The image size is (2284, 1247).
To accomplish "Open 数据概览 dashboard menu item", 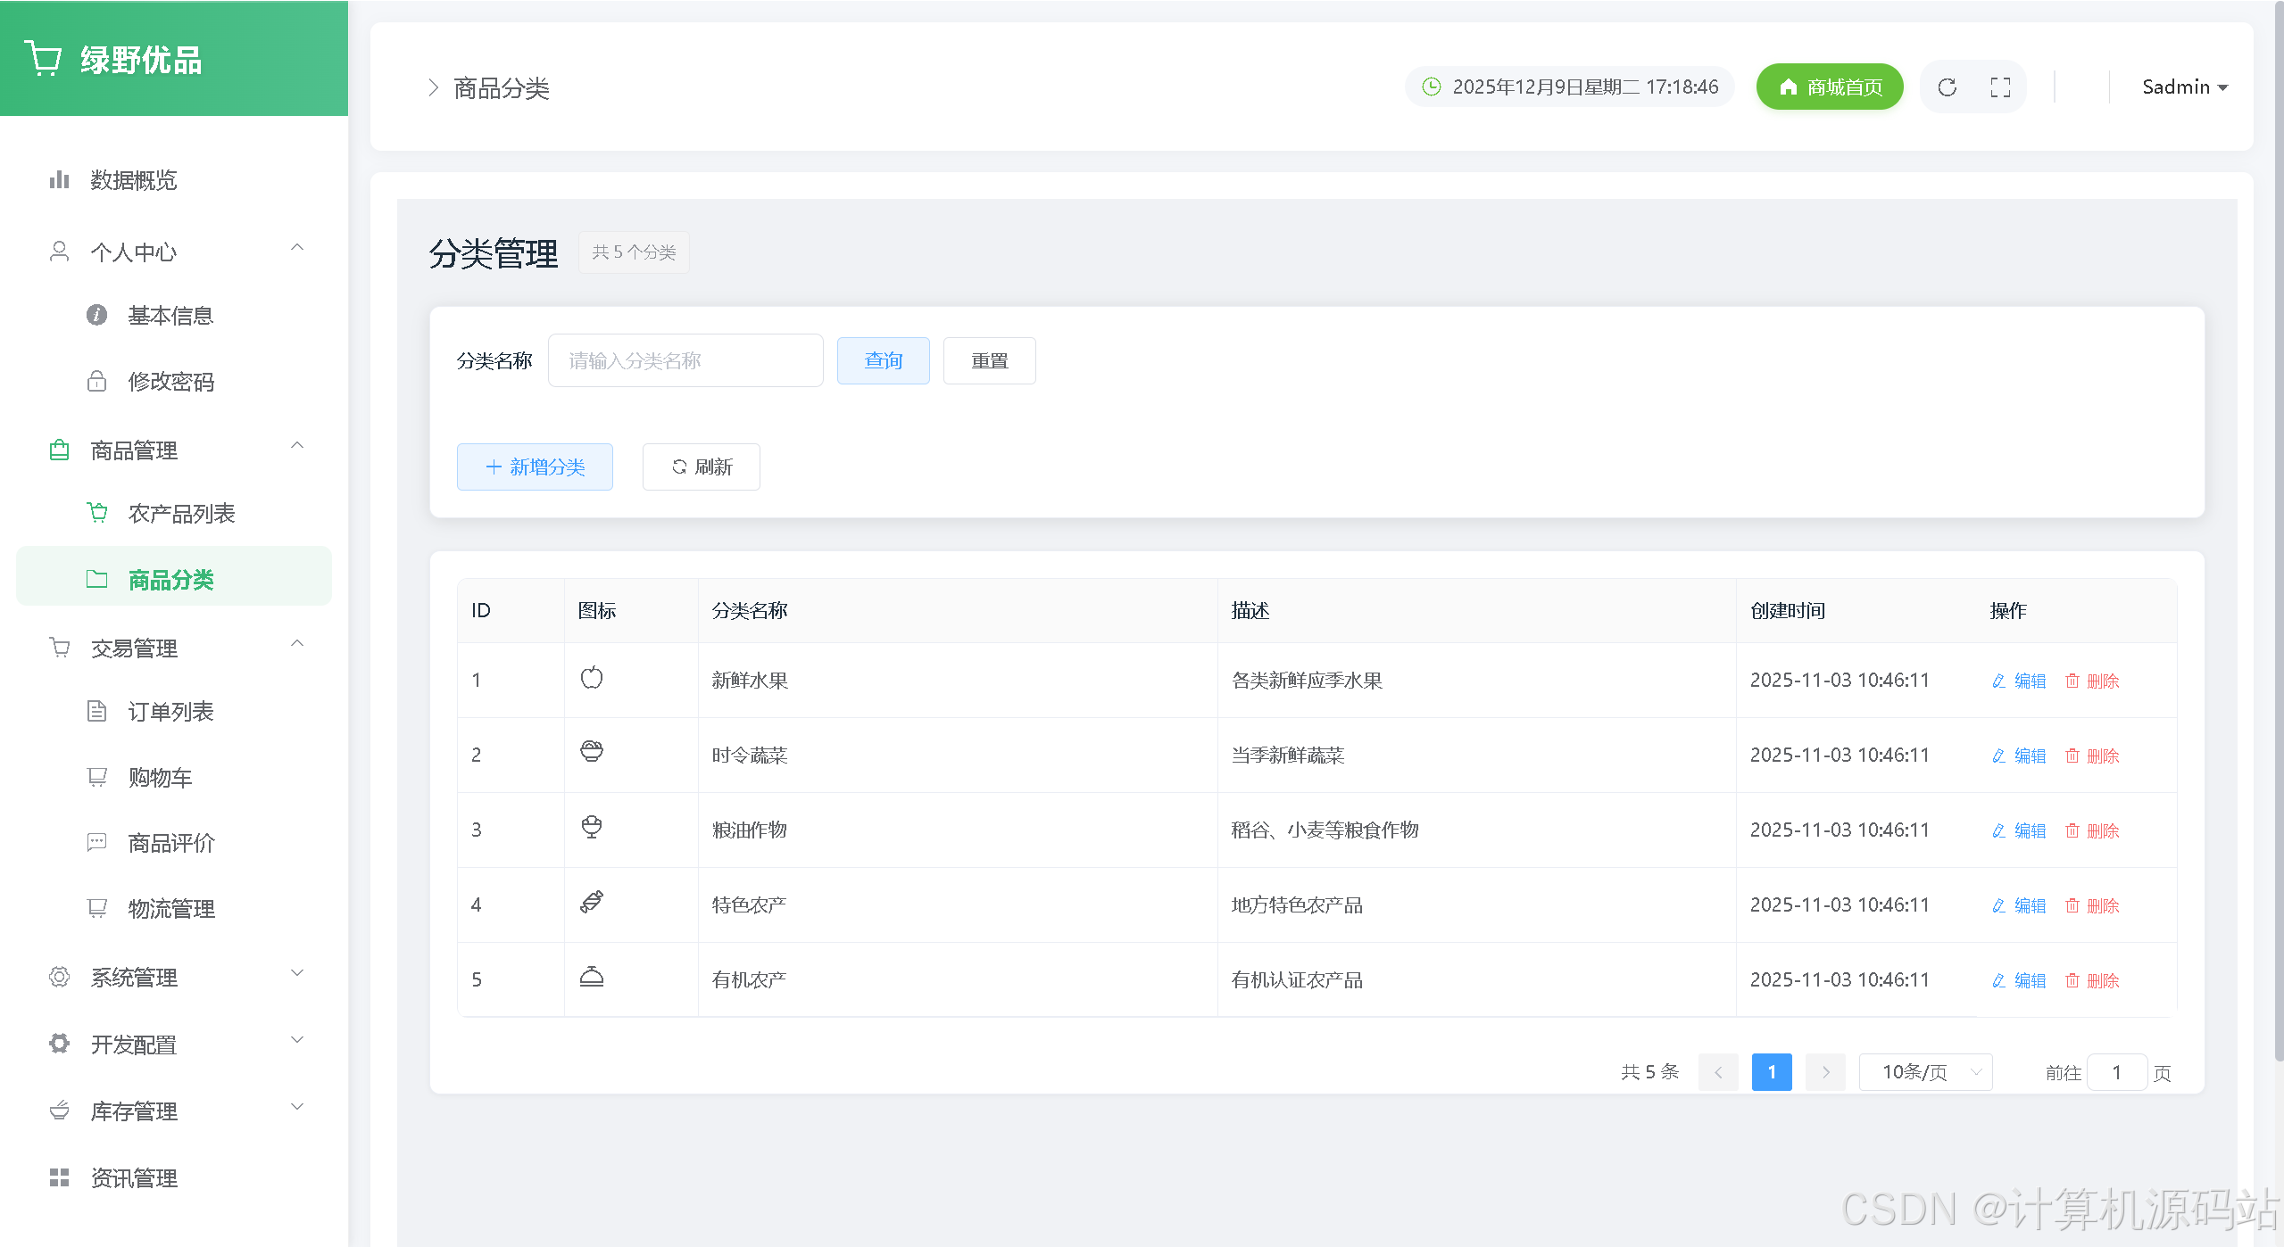I will [134, 180].
